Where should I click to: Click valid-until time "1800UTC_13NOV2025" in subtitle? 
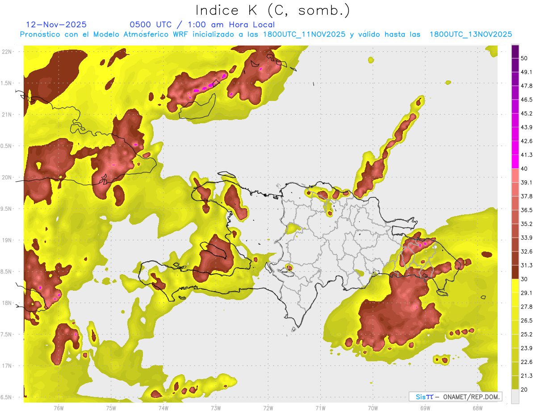tap(471, 34)
